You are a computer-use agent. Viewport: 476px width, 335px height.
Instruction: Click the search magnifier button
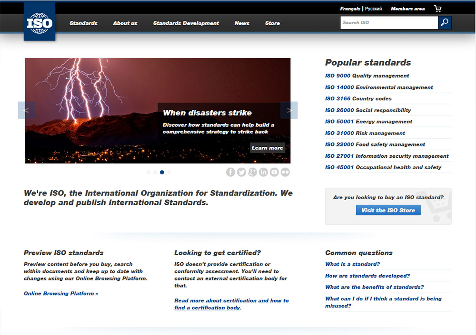(445, 22)
